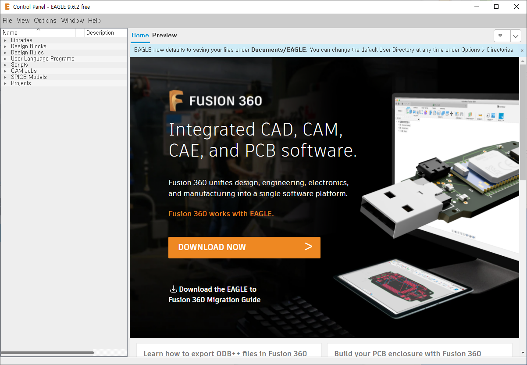Open the Help menu
This screenshot has width=527, height=365.
click(94, 21)
